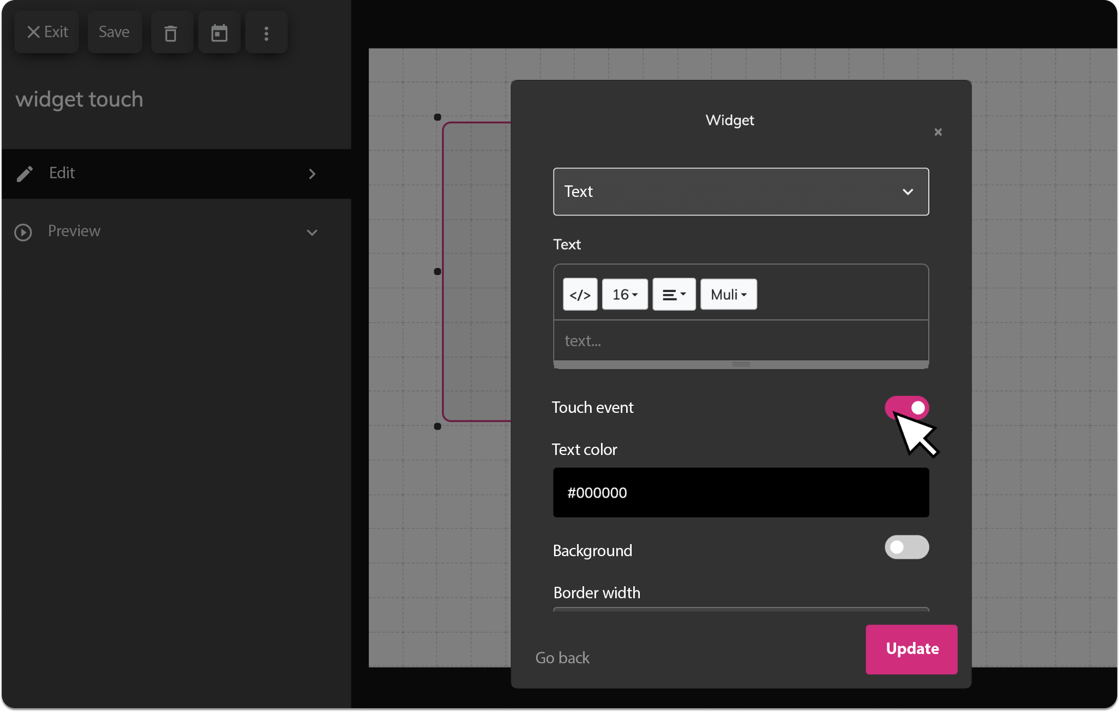
Task: Click the top-left widget resize handle
Action: click(437, 117)
